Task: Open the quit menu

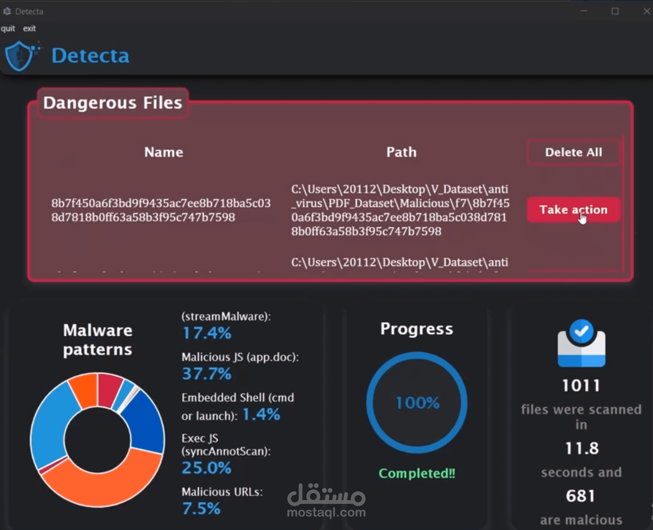Action: 8,28
